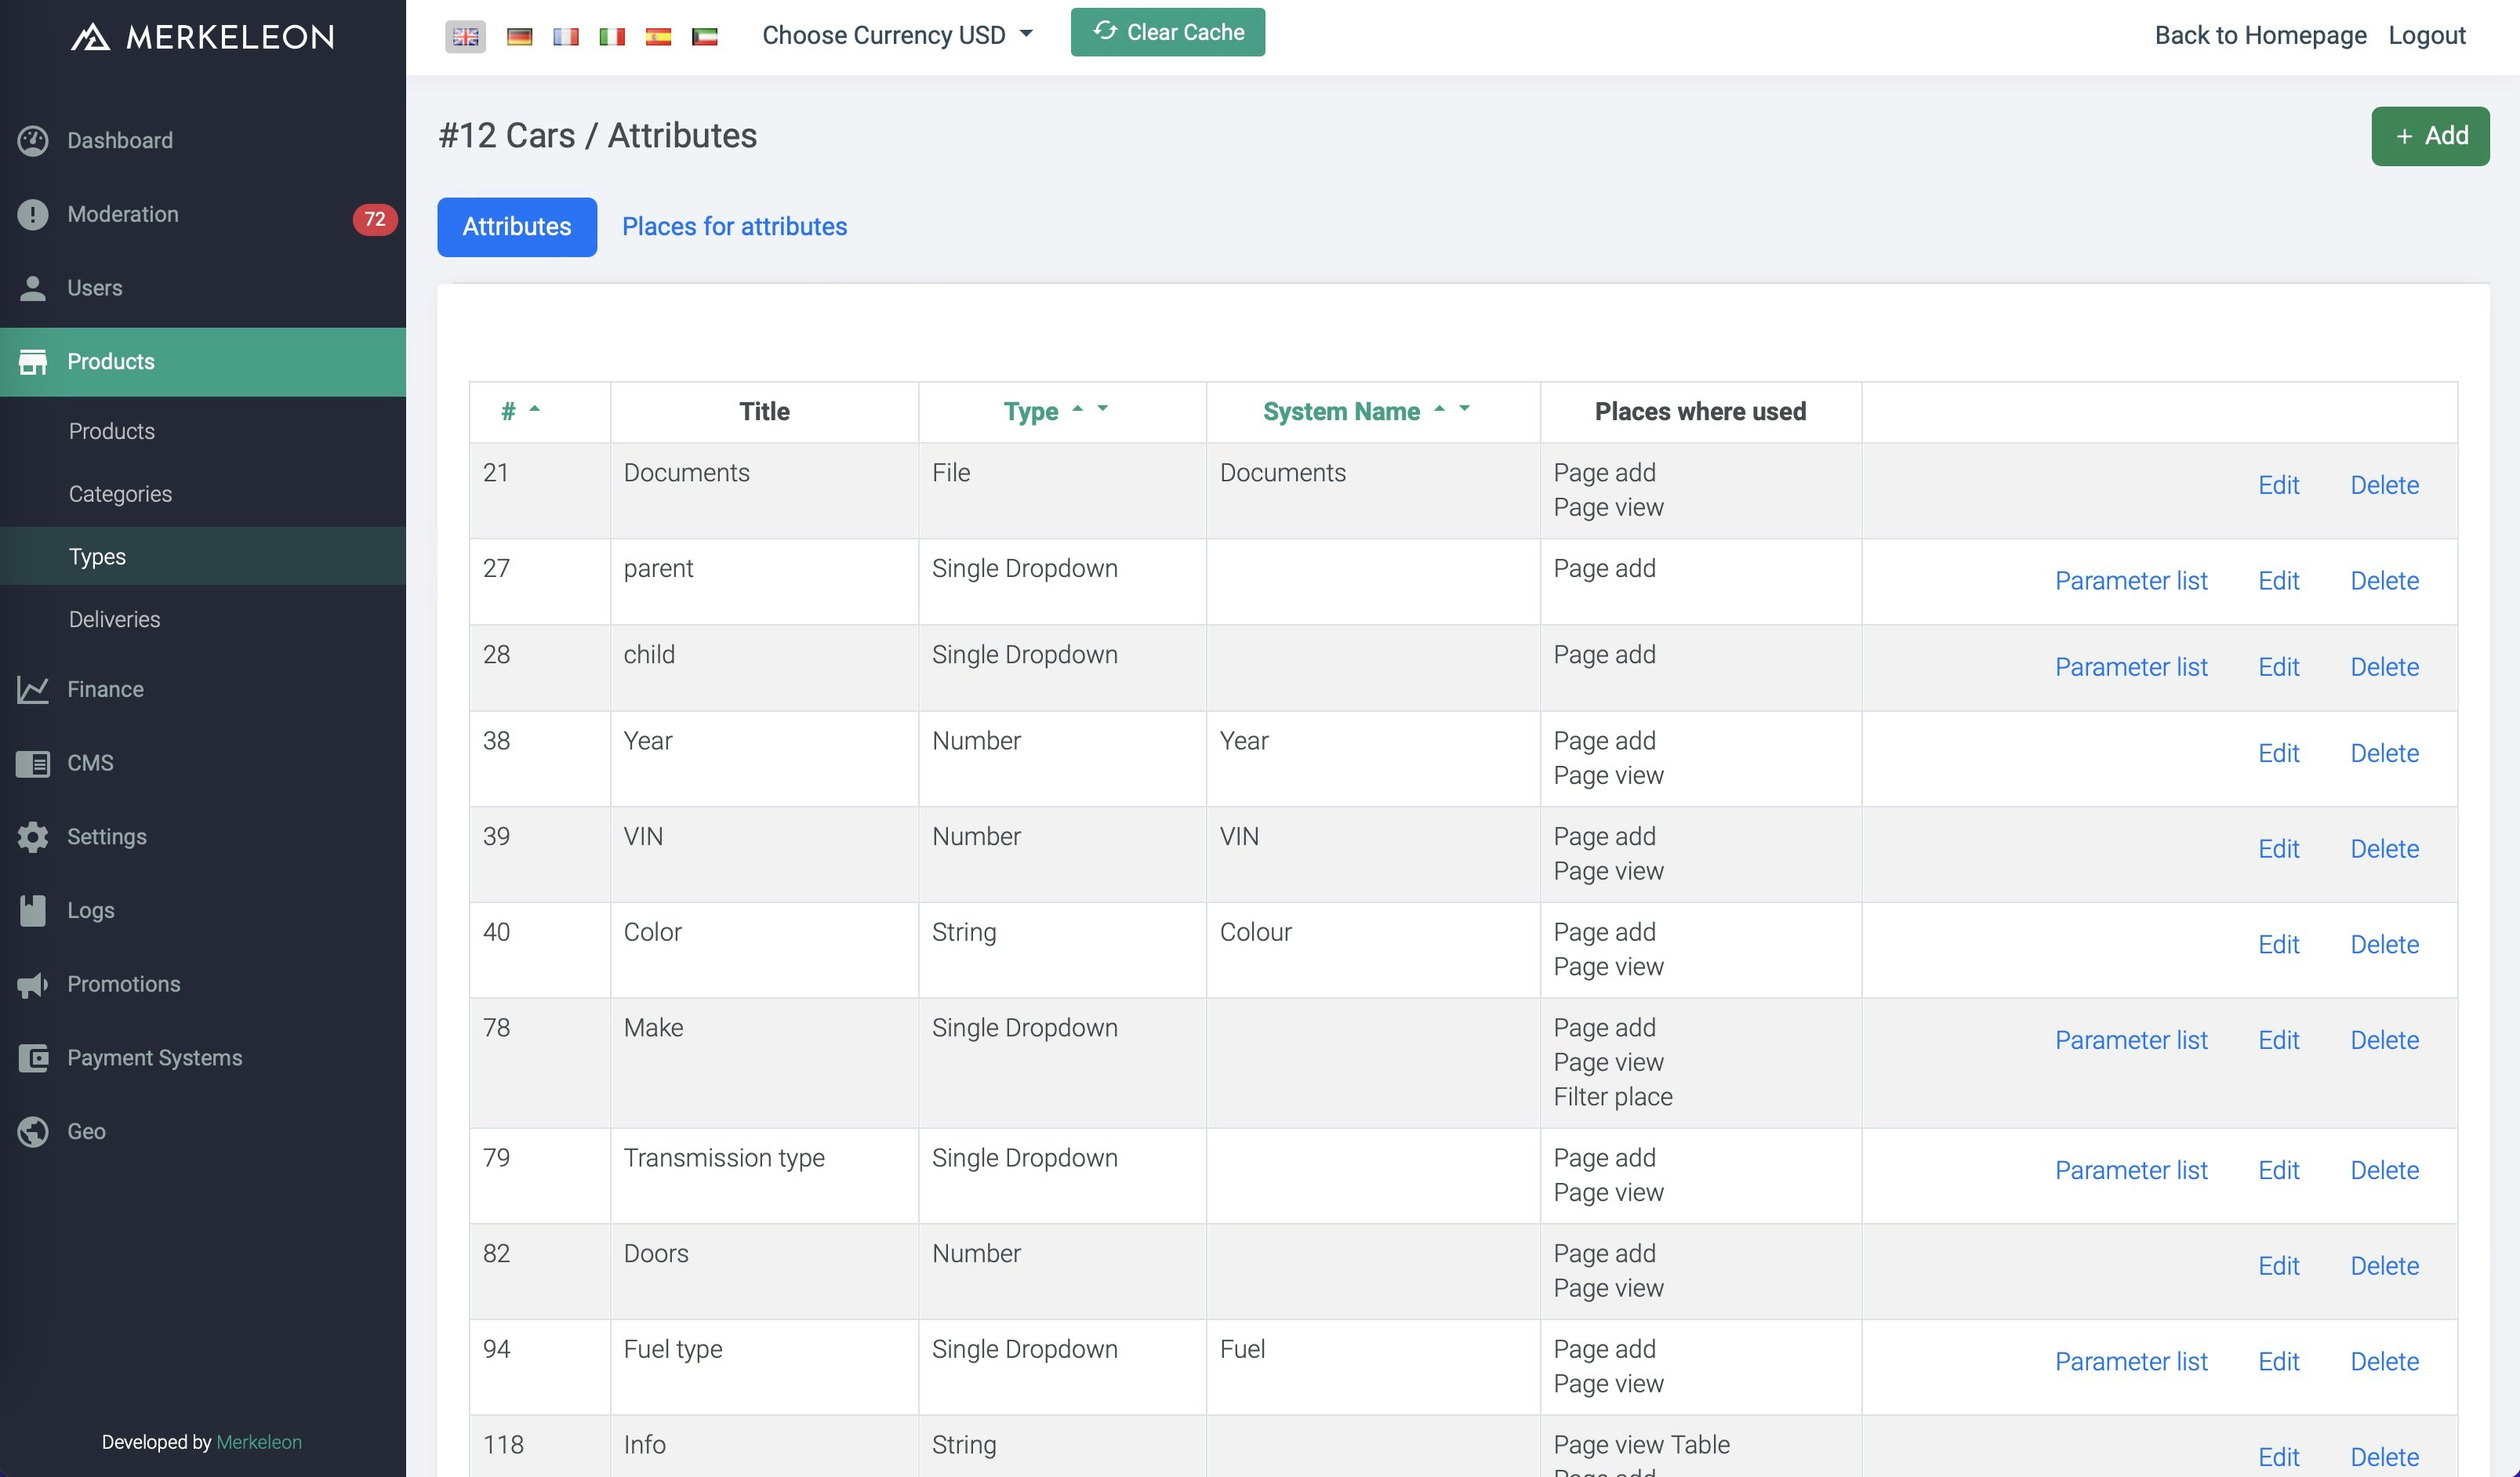Delete the Make attribute
Image resolution: width=2520 pixels, height=1477 pixels.
point(2384,1040)
